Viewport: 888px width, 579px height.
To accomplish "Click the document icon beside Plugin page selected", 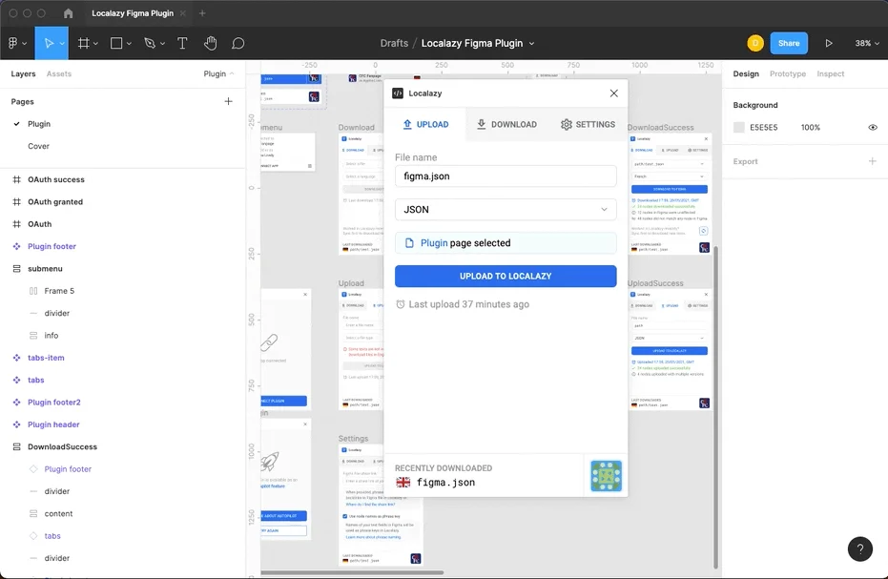I will (x=409, y=243).
